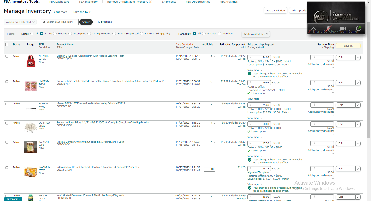Open the Wet Walnut Topping product thumbnail

pyautogui.click(x=31, y=147)
